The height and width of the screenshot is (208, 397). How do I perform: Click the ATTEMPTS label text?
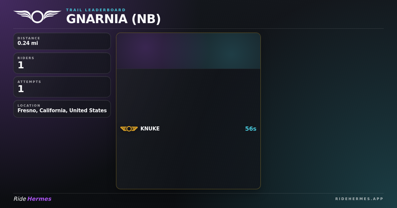pyautogui.click(x=29, y=82)
